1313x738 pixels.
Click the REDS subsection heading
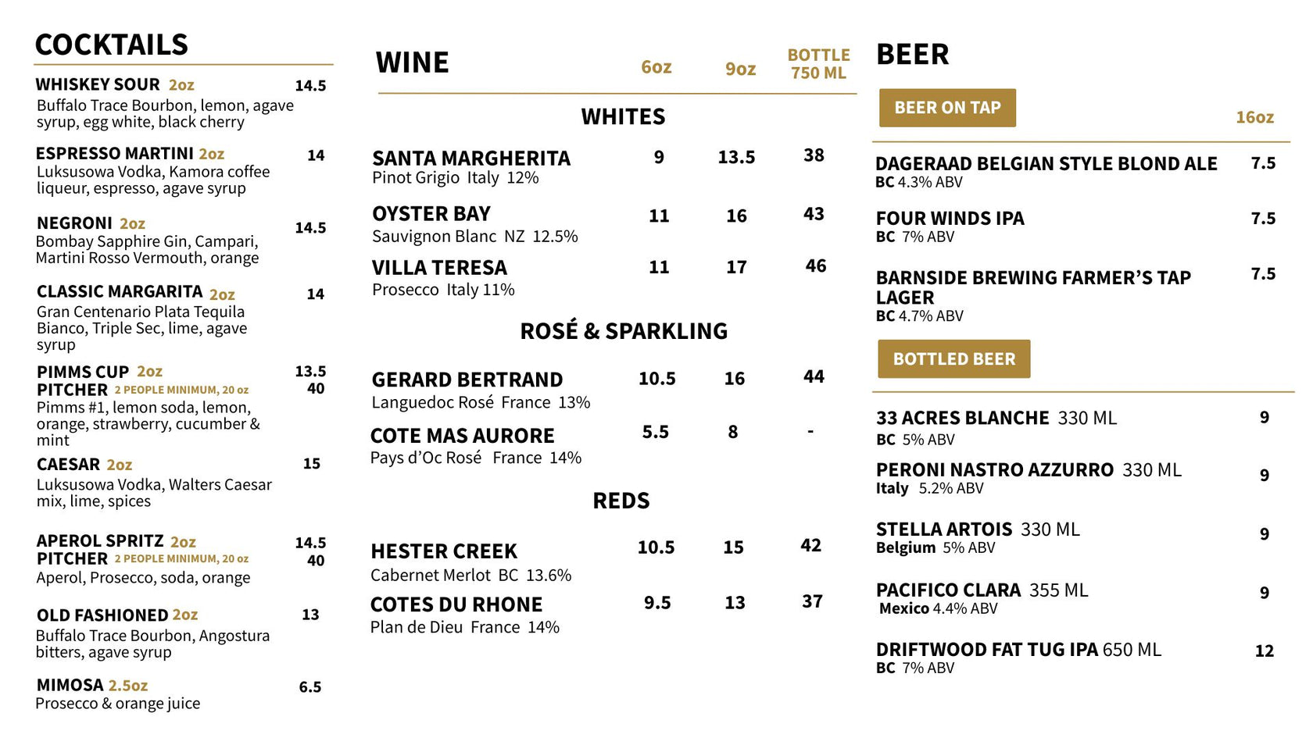pos(621,501)
